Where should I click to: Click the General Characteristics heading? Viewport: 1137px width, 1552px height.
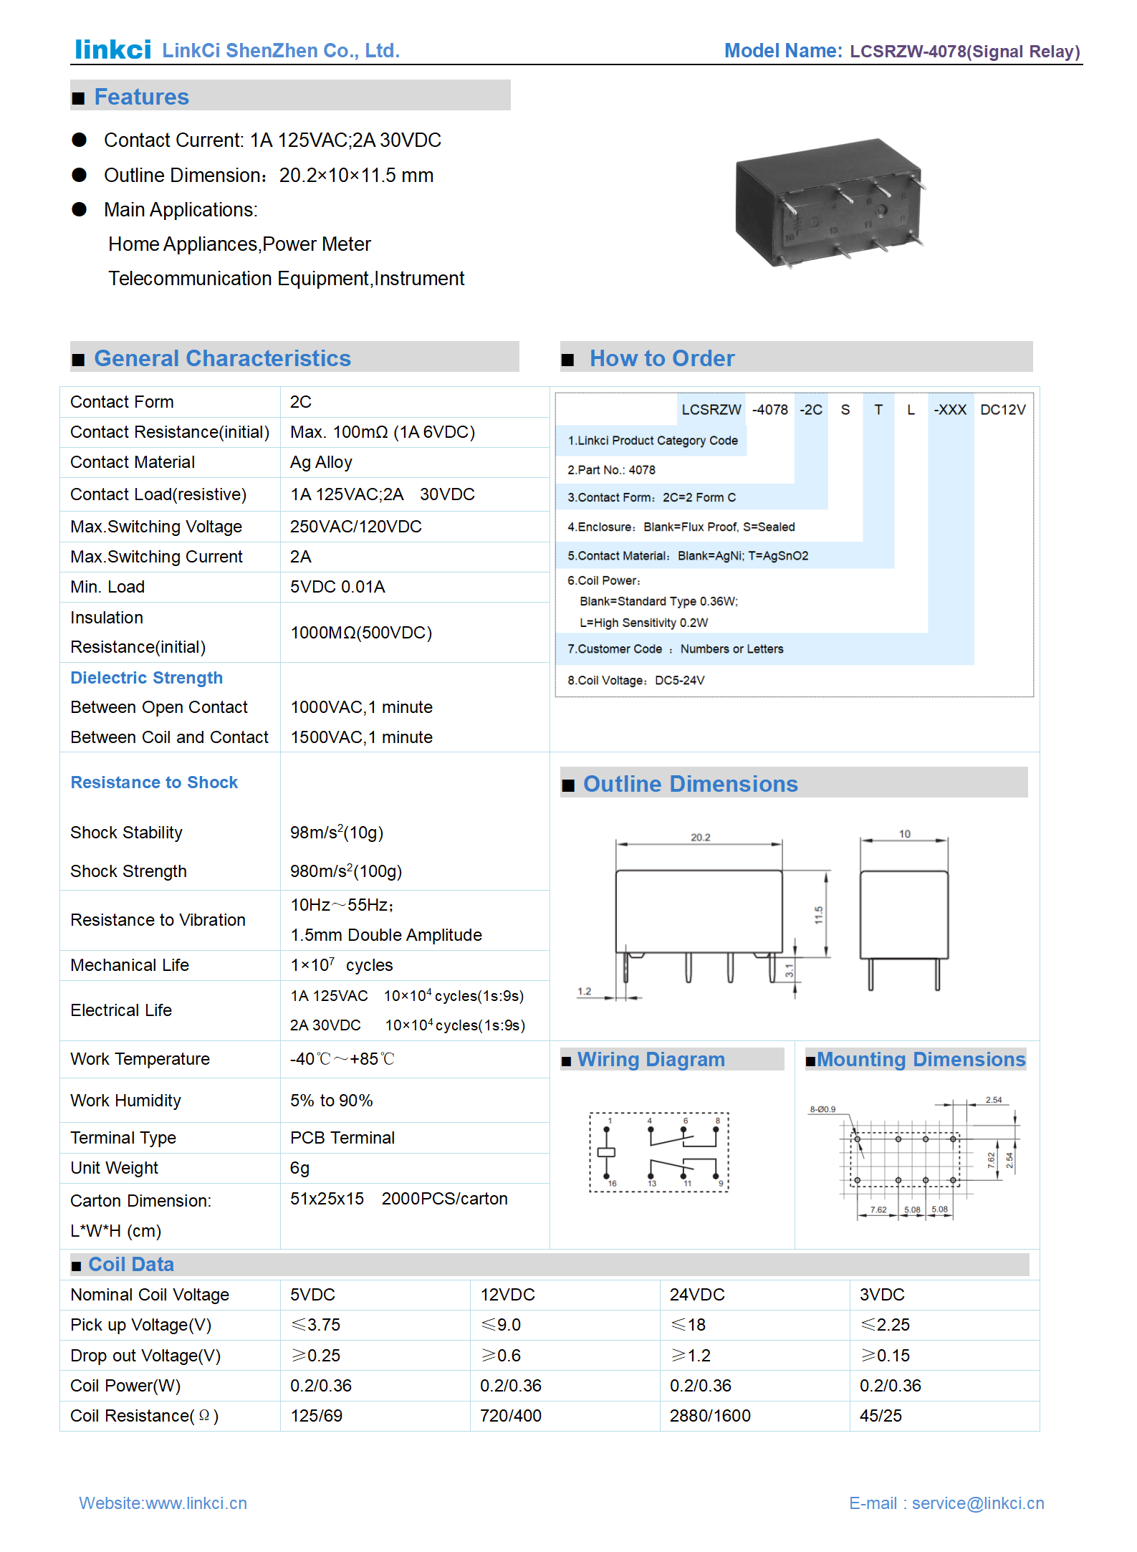222,358
